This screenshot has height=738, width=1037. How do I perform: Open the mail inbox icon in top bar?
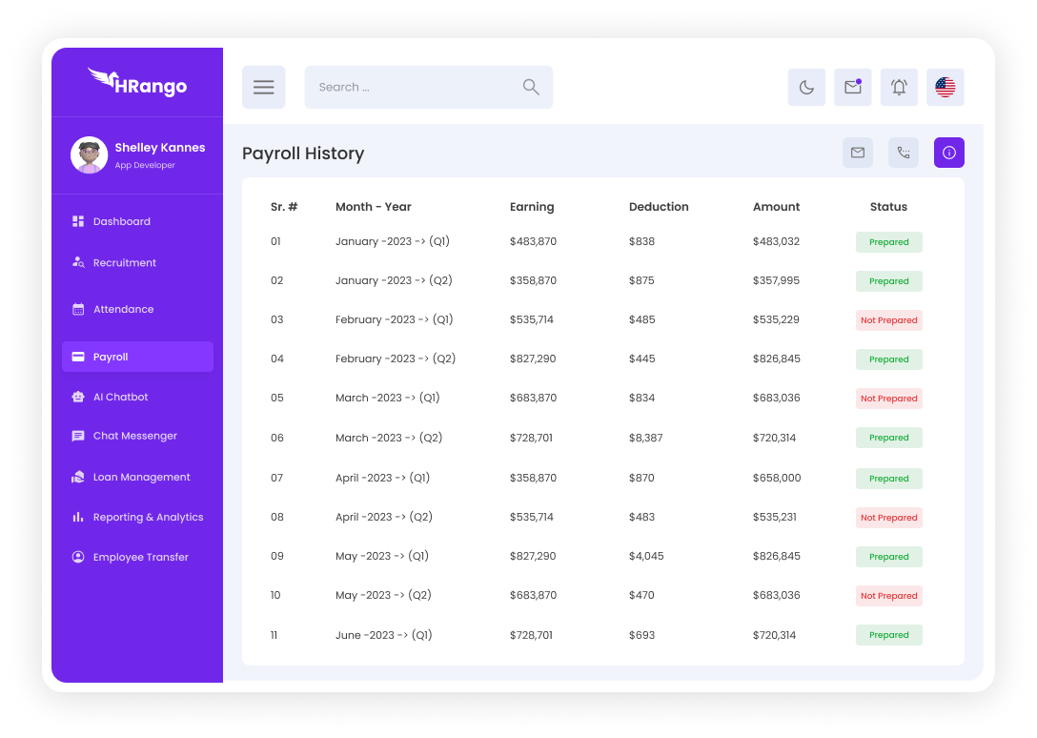[x=852, y=88]
